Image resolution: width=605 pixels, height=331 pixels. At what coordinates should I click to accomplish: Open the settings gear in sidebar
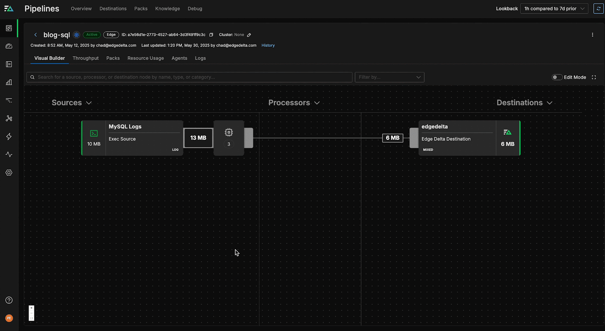pos(9,172)
